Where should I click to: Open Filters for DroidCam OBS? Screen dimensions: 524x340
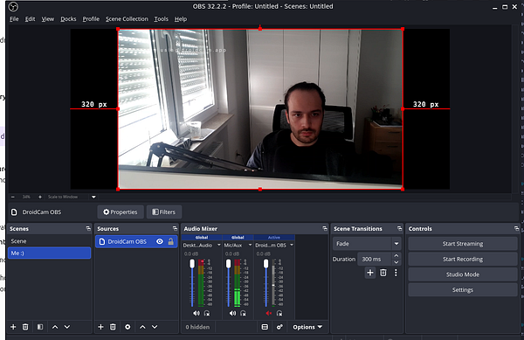[x=164, y=212]
